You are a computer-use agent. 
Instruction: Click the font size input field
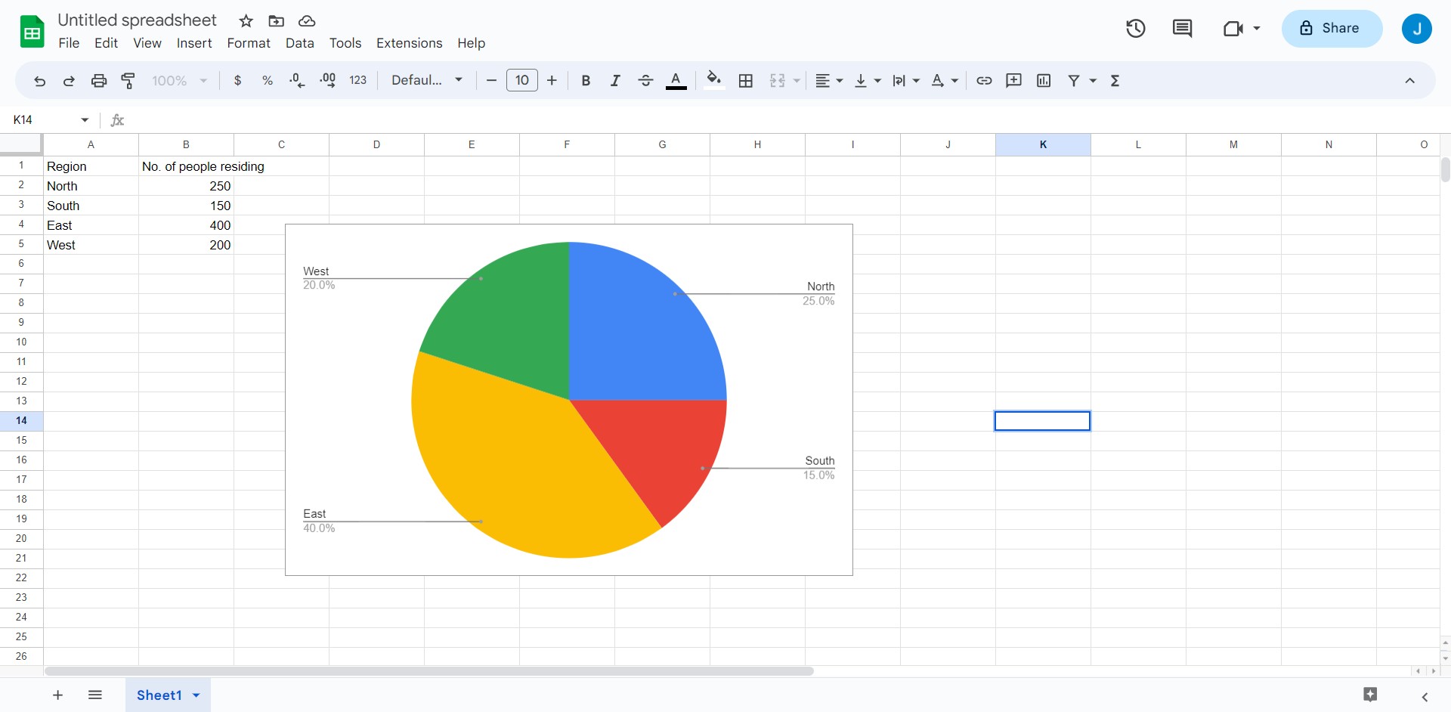pyautogui.click(x=521, y=81)
